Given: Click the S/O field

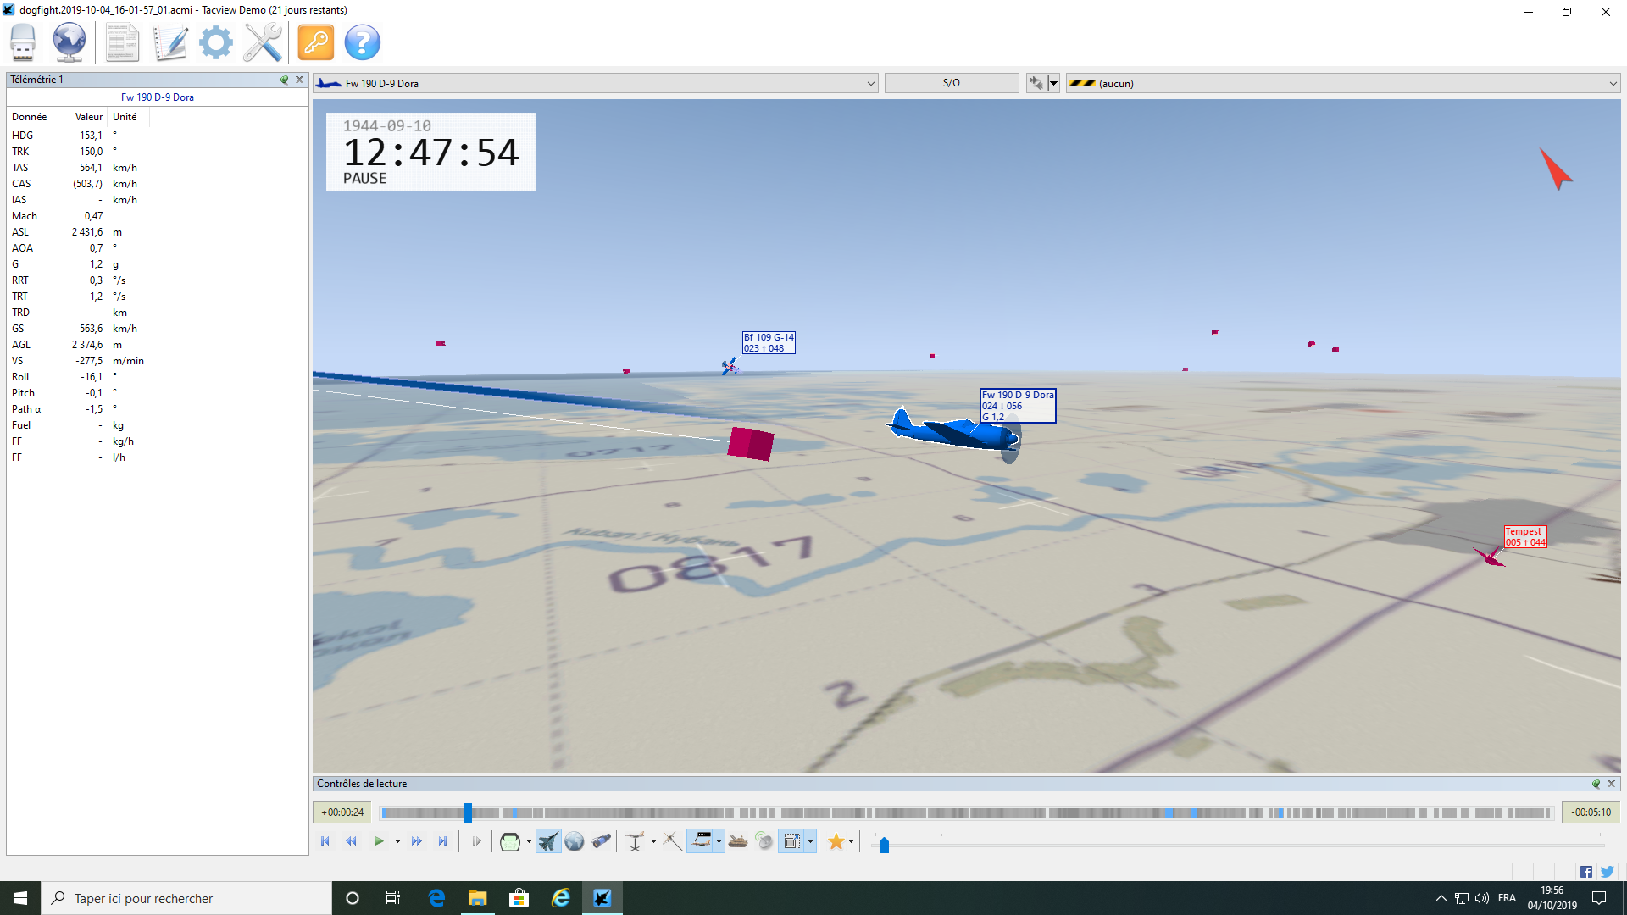Looking at the screenshot, I should [x=952, y=83].
